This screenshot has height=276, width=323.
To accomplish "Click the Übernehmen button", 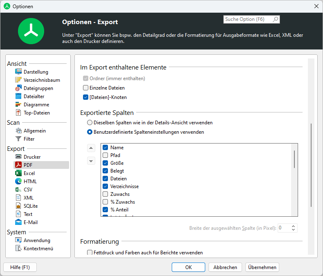I will (262, 267).
